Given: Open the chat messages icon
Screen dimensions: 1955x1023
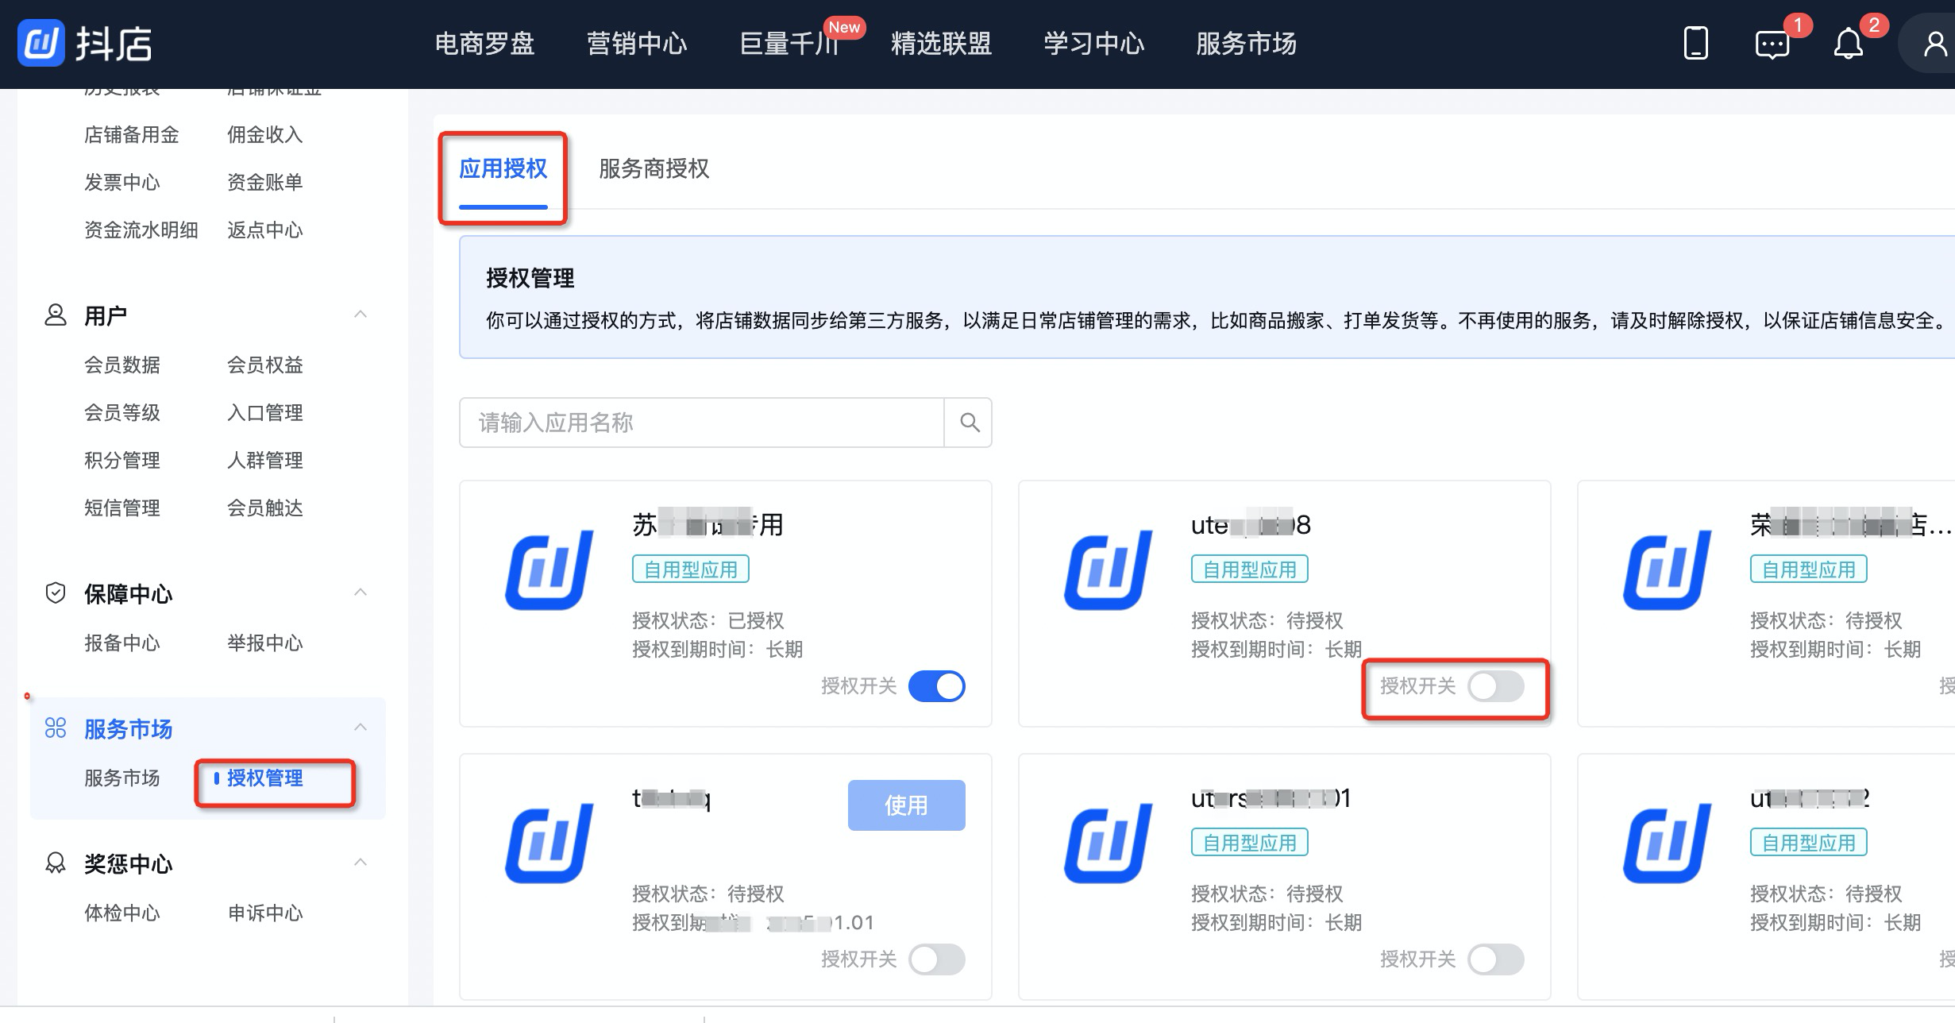Looking at the screenshot, I should coord(1772,44).
